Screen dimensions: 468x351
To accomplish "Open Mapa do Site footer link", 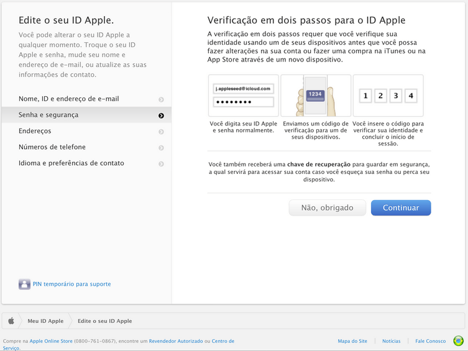I will 352,341.
